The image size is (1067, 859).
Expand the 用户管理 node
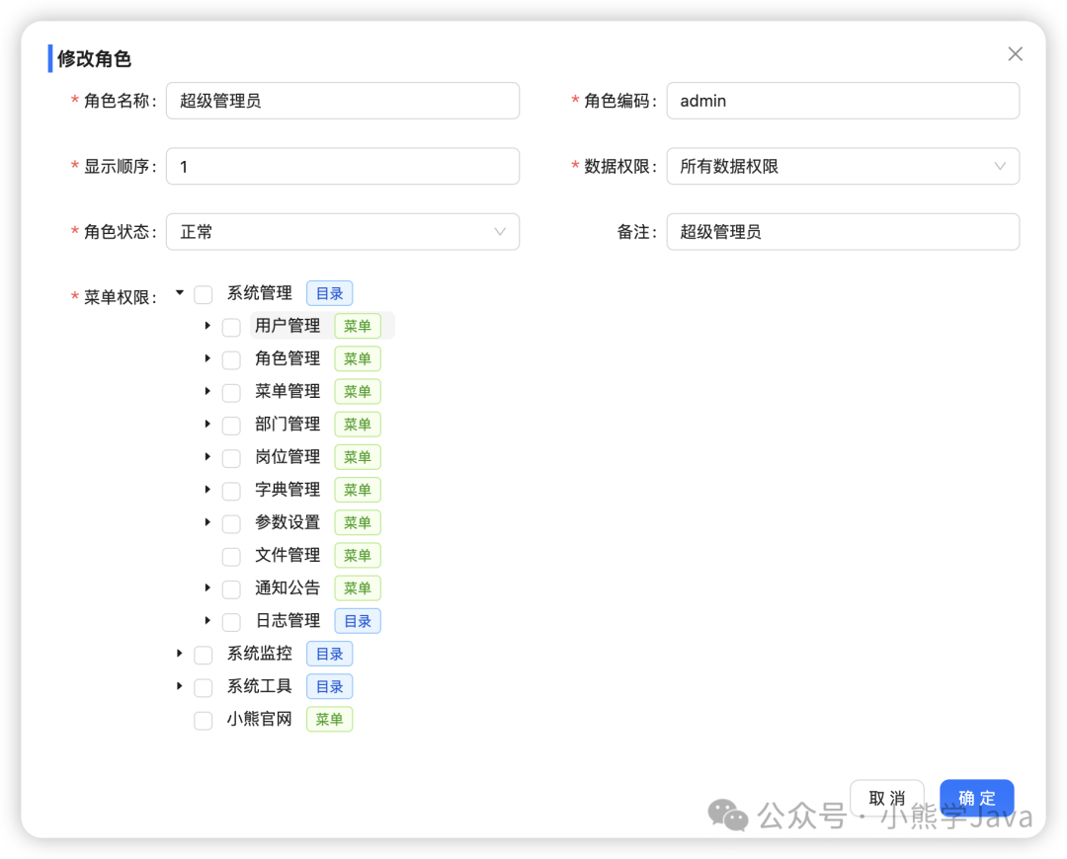pyautogui.click(x=207, y=326)
